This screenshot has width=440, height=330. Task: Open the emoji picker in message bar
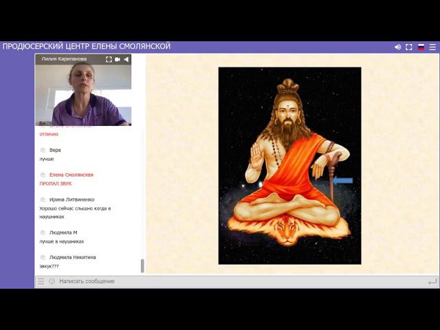tap(52, 281)
